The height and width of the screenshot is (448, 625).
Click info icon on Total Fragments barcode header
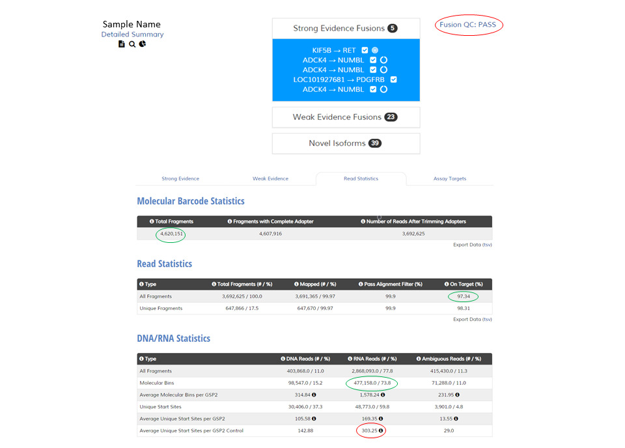(x=152, y=221)
